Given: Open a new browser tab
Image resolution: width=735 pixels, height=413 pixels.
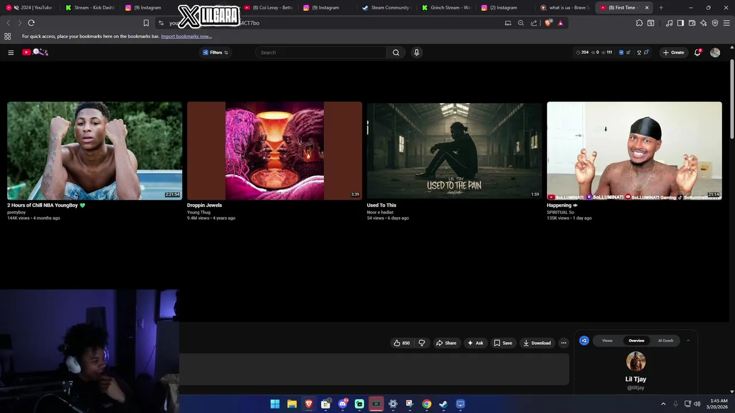Looking at the screenshot, I should tap(661, 7).
